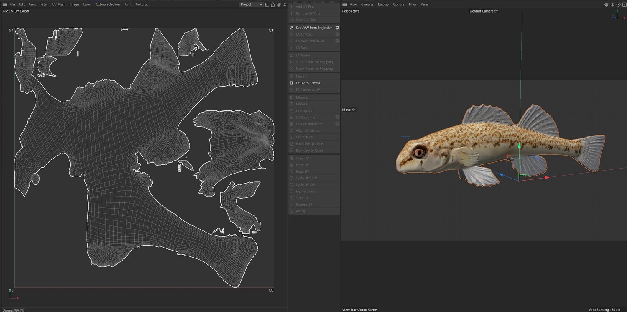Open the Options menu

coord(399,4)
